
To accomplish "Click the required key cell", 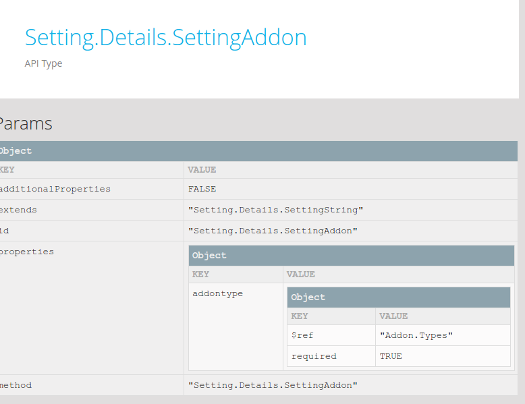I will pos(331,356).
